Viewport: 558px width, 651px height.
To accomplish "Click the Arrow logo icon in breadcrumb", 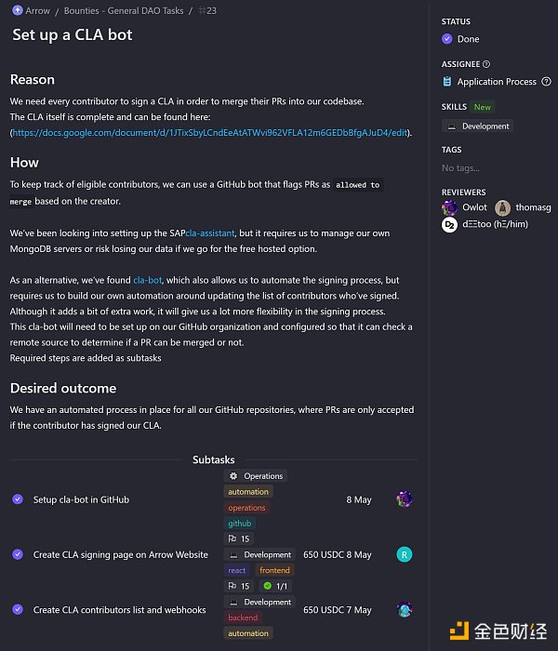I will click(18, 11).
